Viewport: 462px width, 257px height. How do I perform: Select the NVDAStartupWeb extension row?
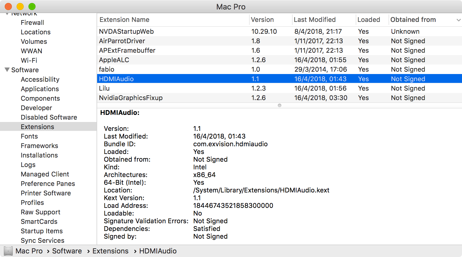click(280, 31)
